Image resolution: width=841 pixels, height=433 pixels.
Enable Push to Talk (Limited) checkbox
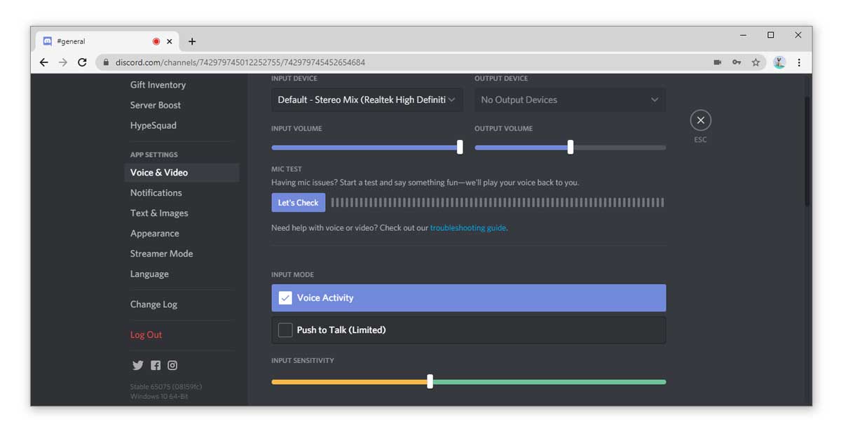[x=285, y=330]
